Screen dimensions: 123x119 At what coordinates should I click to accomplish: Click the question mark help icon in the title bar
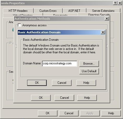coord(115,3)
